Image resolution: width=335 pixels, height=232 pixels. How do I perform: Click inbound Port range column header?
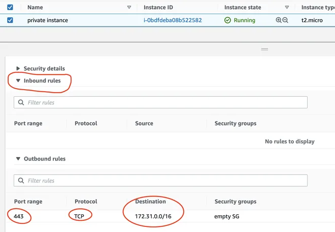[28, 123]
